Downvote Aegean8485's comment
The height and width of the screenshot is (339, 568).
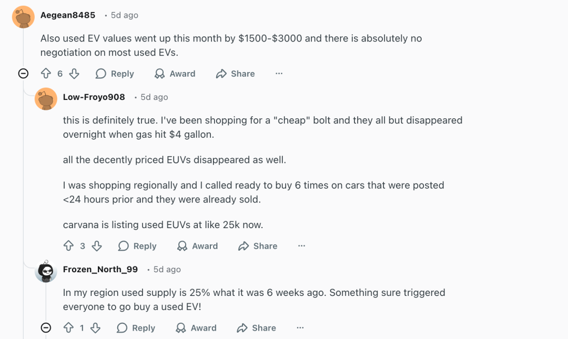coord(74,74)
